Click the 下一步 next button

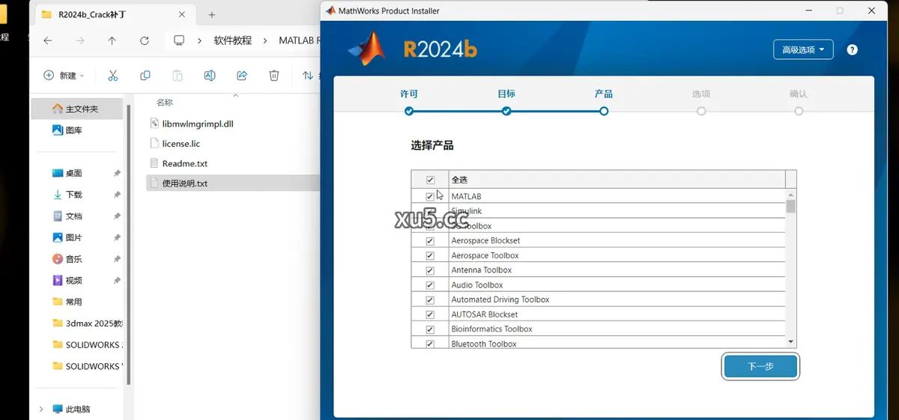click(x=760, y=367)
